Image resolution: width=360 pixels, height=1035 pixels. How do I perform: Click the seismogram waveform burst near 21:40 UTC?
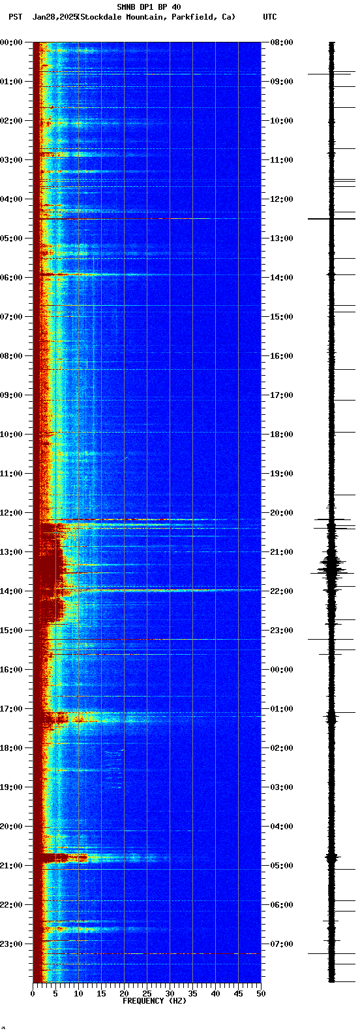[x=332, y=566]
